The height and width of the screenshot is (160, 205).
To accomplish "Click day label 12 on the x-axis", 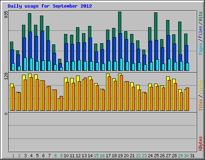I will tap(78, 156).
